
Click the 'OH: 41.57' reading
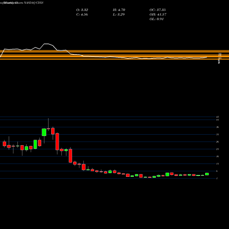click(158, 15)
